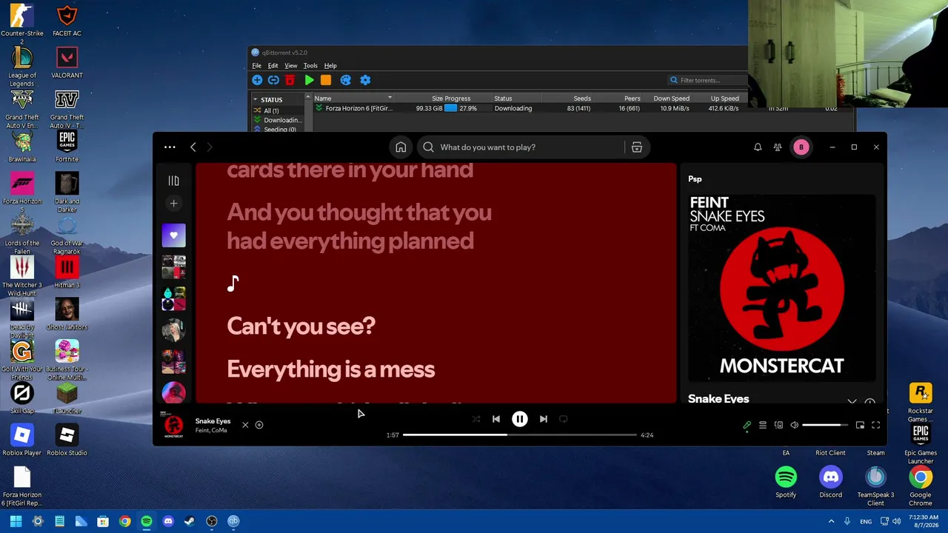Toggle the lyrics microphone button
The image size is (948, 533).
point(747,425)
